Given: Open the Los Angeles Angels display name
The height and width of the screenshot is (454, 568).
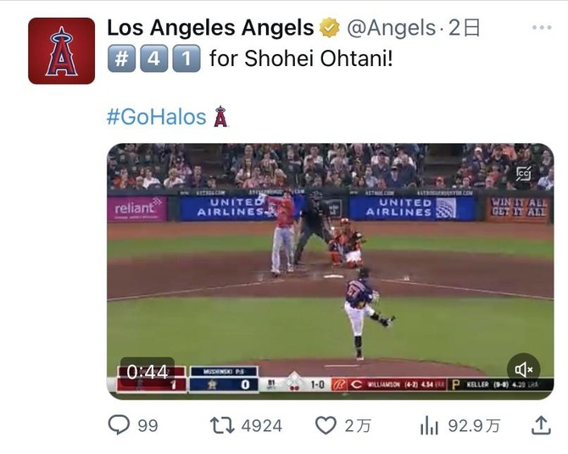Looking at the screenshot, I should [x=209, y=28].
